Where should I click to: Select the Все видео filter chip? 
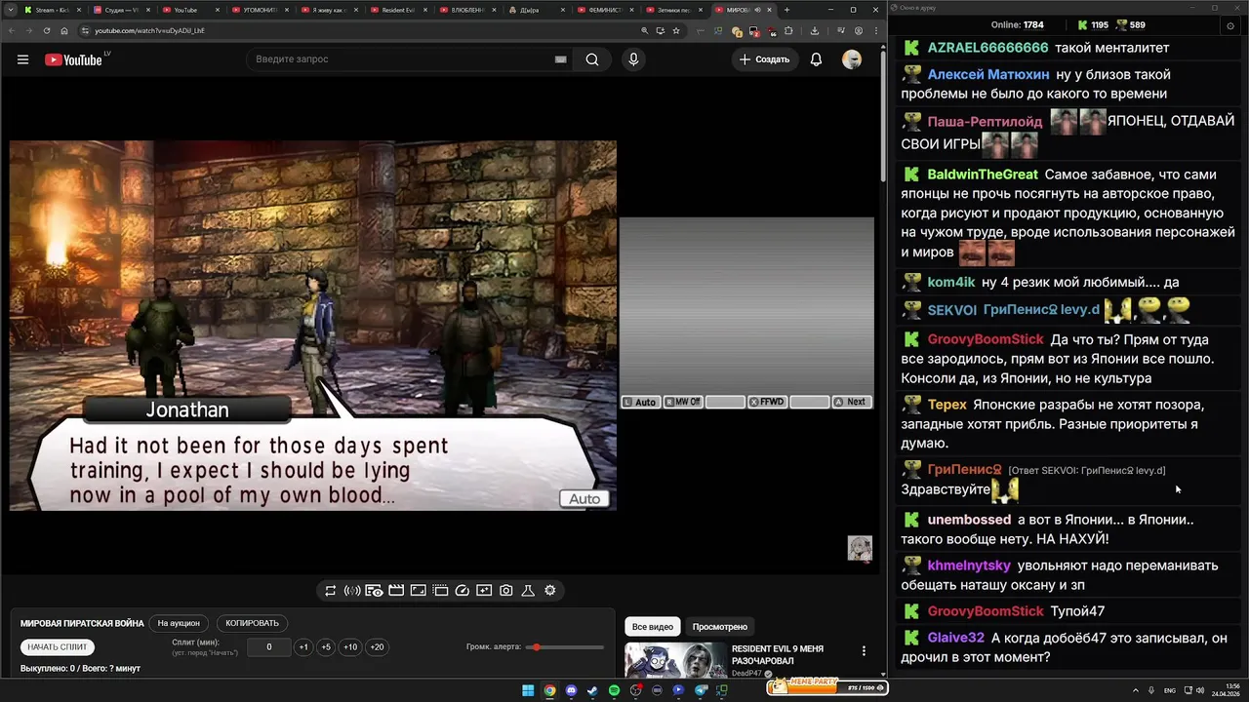pyautogui.click(x=653, y=627)
